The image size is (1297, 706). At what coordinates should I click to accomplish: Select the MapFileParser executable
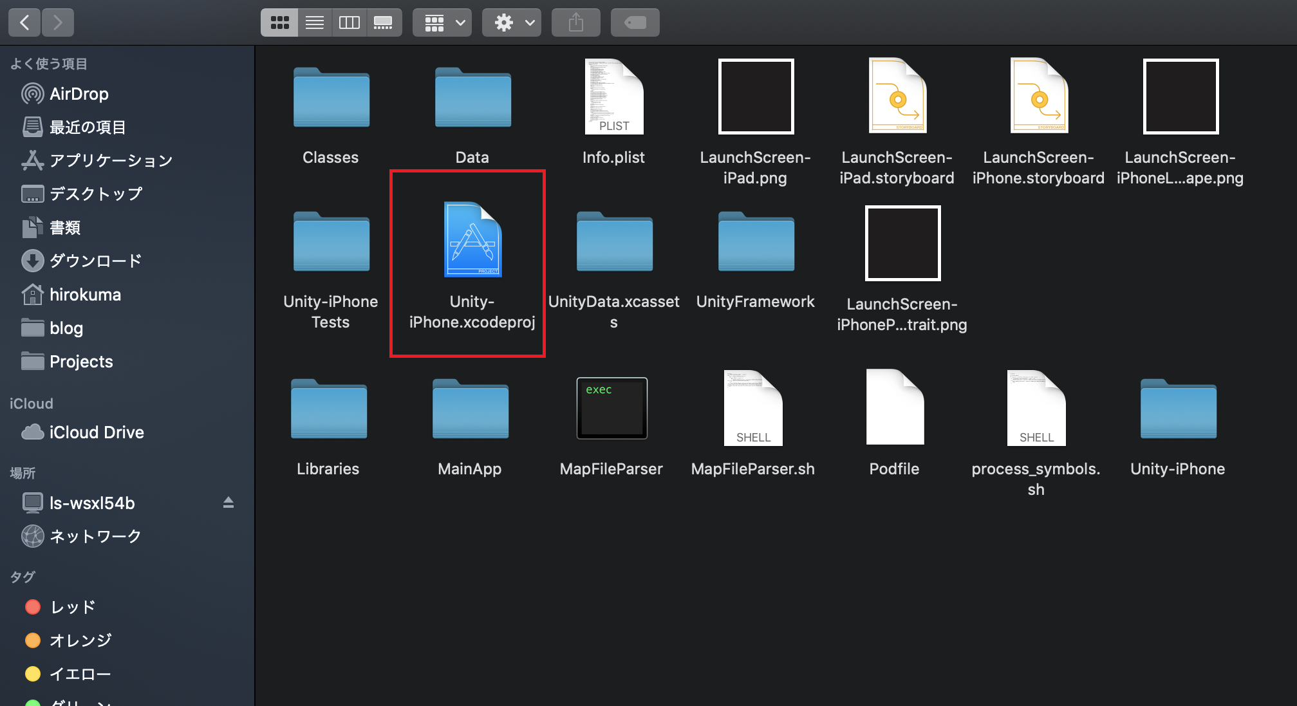click(611, 408)
